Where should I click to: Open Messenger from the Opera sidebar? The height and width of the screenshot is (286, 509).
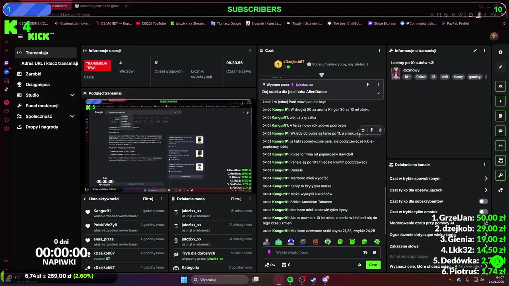[6, 72]
